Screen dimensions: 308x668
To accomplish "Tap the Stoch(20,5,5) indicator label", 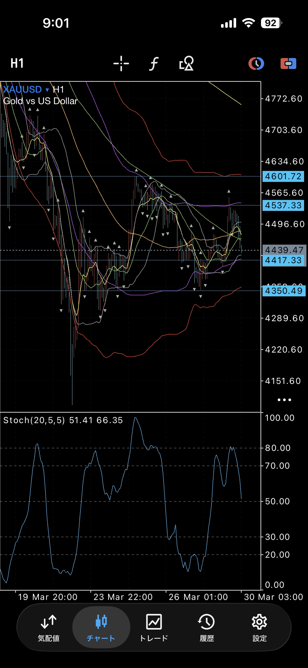I will pos(34,420).
